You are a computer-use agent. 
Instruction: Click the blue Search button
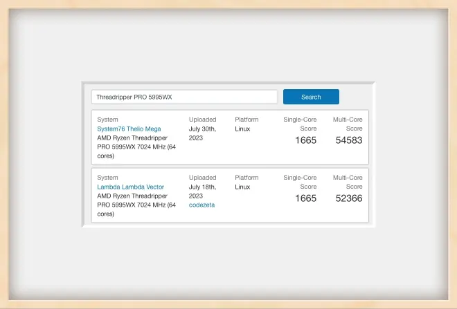coord(311,97)
